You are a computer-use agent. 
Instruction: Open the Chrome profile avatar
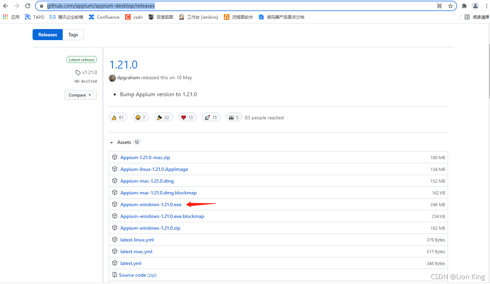475,6
